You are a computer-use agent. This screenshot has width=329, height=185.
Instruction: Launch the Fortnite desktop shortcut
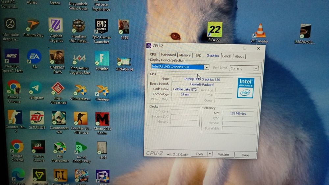(102, 61)
